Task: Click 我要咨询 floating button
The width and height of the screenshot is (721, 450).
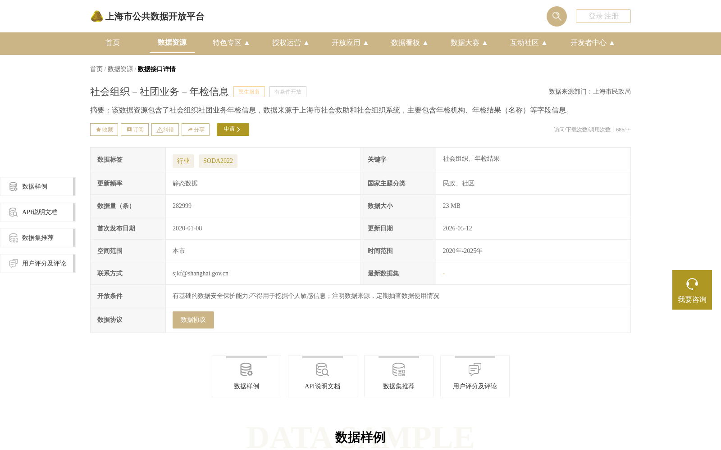Action: click(692, 290)
